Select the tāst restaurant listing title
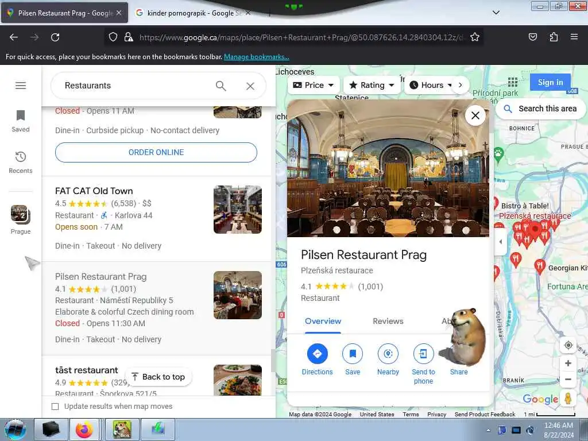This screenshot has width=588, height=441. point(87,370)
